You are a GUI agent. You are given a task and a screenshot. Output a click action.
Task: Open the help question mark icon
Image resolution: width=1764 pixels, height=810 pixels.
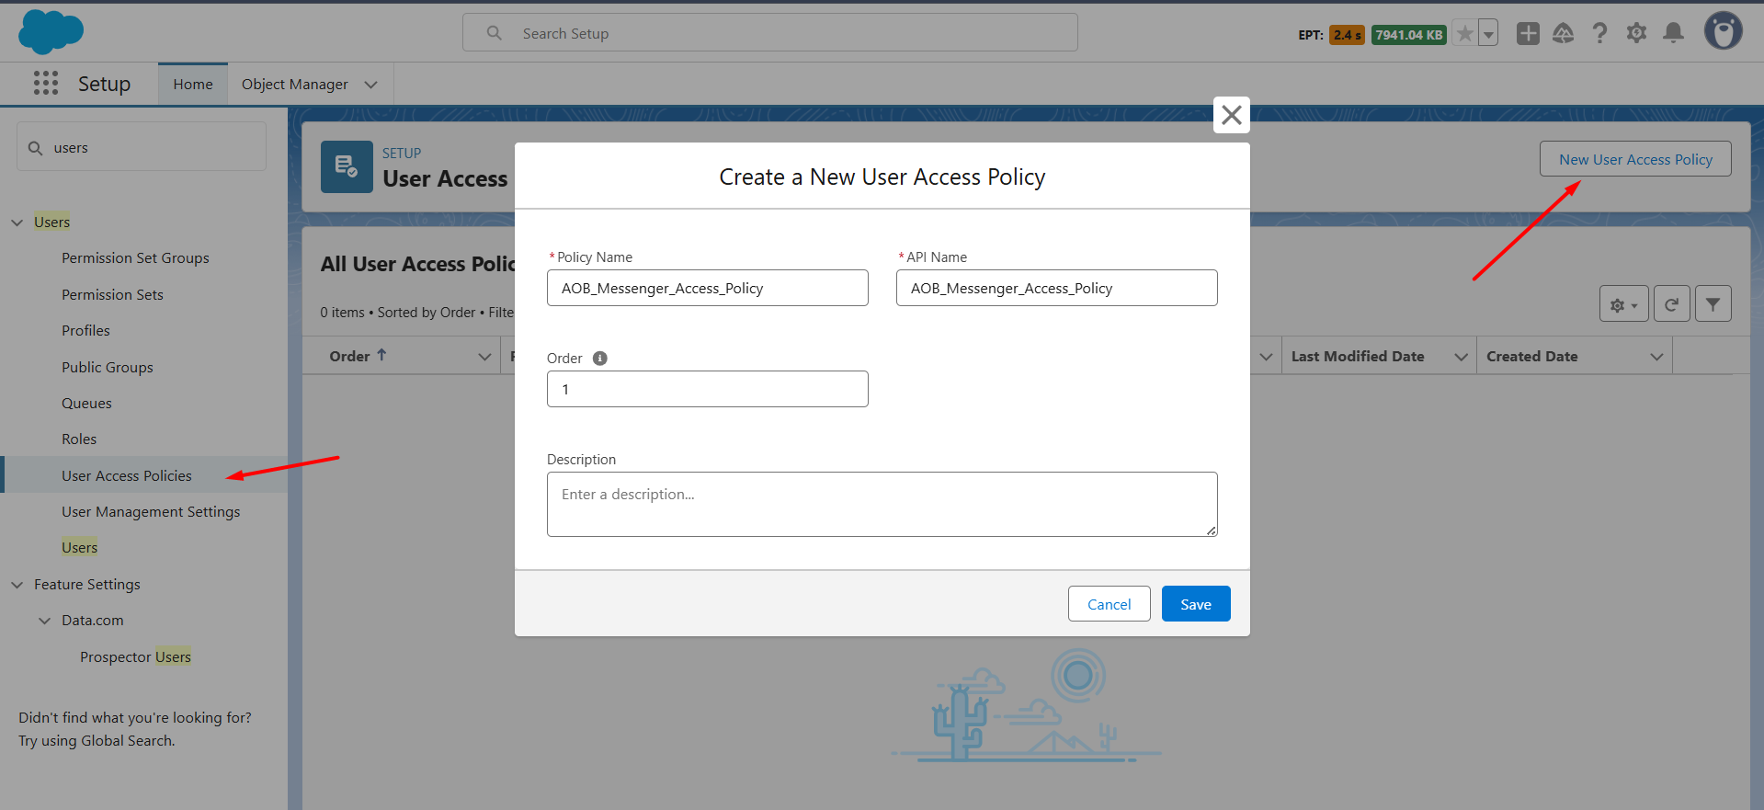point(1600,33)
